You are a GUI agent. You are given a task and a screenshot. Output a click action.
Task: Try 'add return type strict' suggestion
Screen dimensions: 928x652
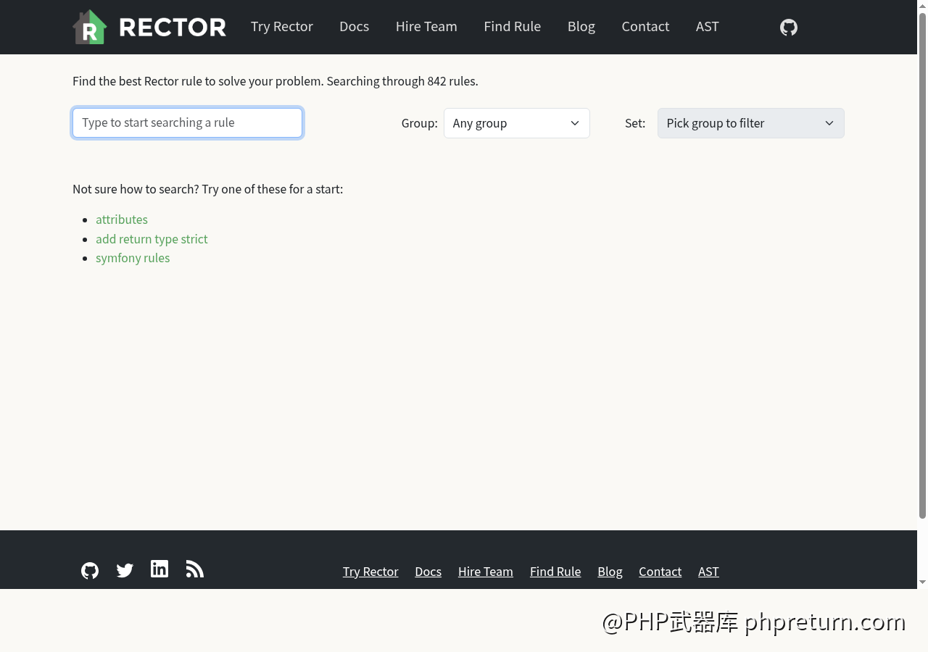(152, 239)
